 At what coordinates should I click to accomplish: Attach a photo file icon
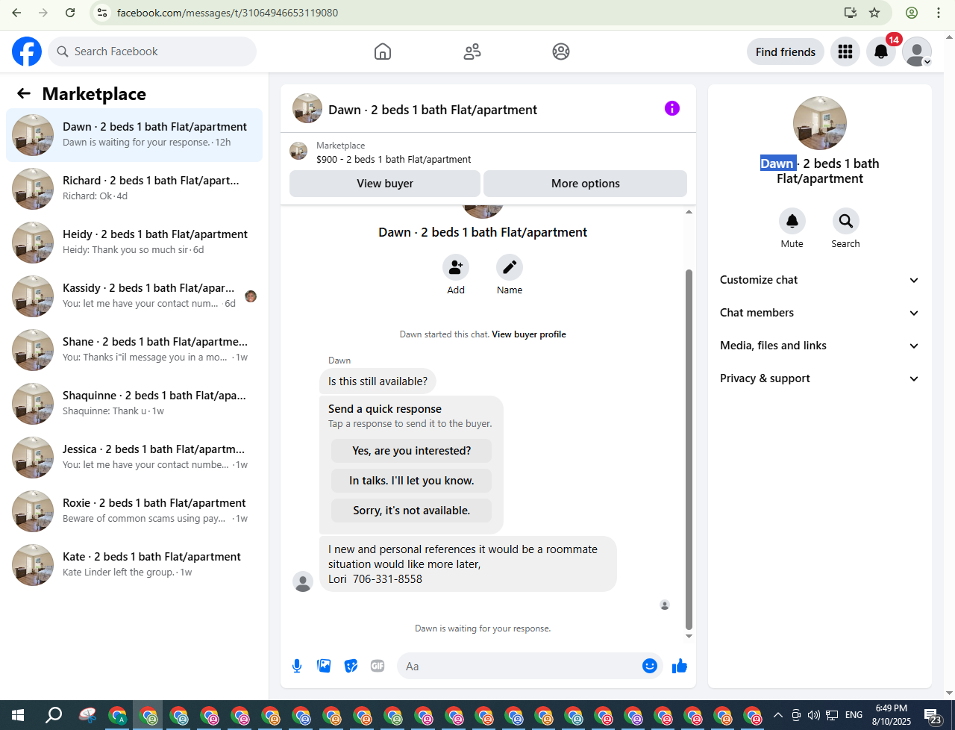[324, 666]
